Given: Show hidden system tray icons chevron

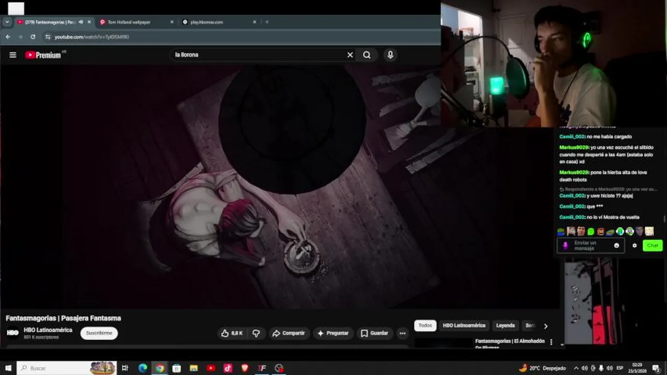Looking at the screenshot, I should click(x=576, y=368).
